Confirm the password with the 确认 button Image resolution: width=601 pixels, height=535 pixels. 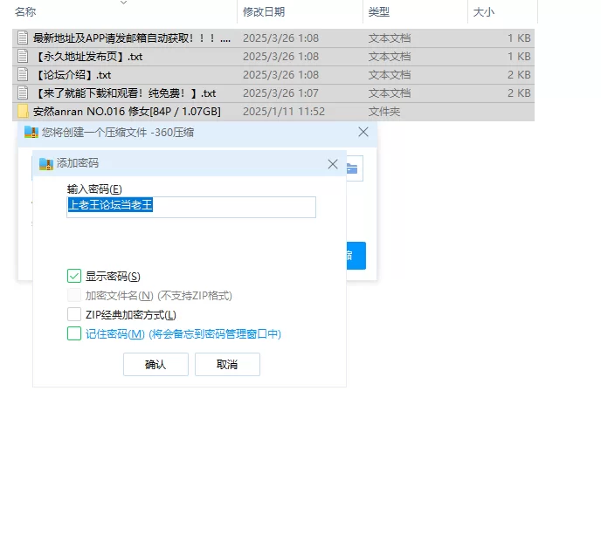(x=155, y=364)
